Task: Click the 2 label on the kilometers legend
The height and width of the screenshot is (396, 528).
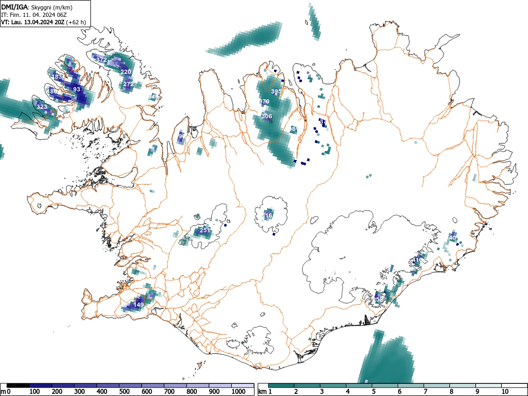Action: coord(296,392)
